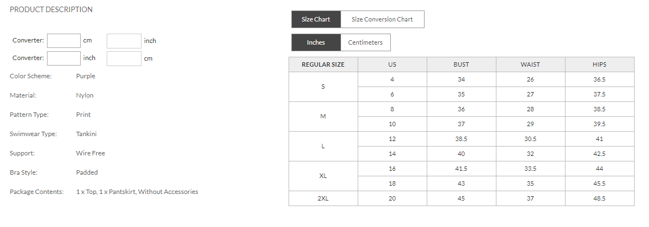Image resolution: width=649 pixels, height=227 pixels.
Task: Click the US column header
Action: point(392,64)
